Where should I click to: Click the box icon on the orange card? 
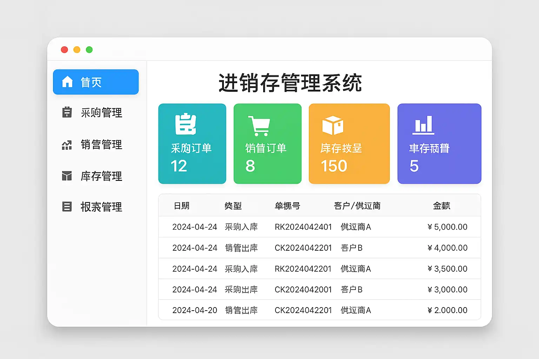point(333,125)
